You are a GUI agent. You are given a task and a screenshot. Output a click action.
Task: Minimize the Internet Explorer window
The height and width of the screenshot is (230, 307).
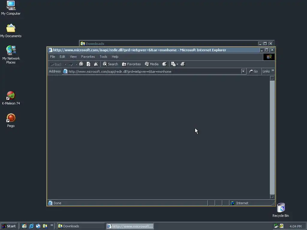pyautogui.click(x=261, y=50)
